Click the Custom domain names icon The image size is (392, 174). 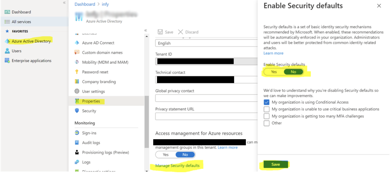coord(77,52)
